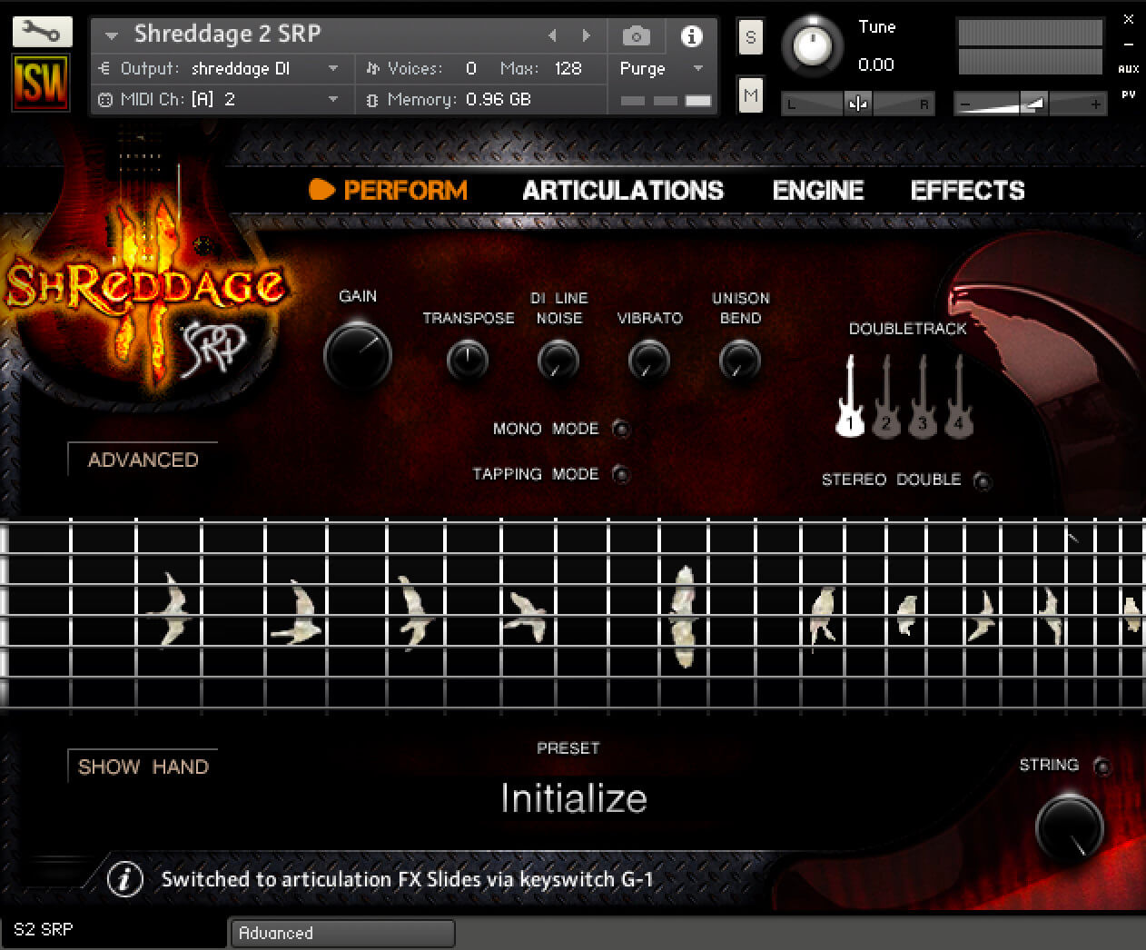Toggle the String LED switch

[x=1102, y=766]
